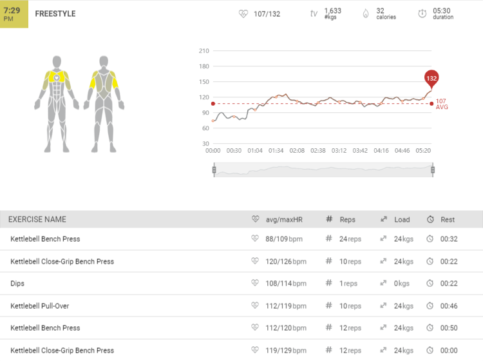Select the back body muscle diagram
The width and height of the screenshot is (483, 361).
coord(103,102)
